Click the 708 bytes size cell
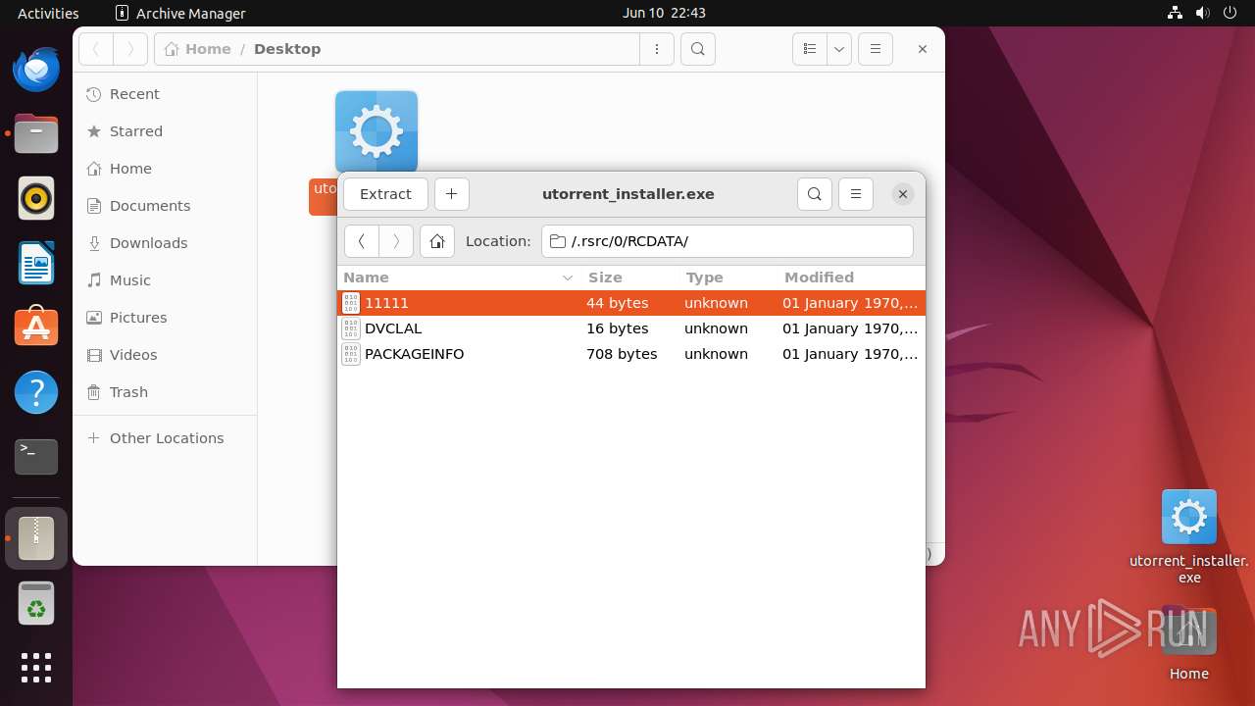 point(622,354)
